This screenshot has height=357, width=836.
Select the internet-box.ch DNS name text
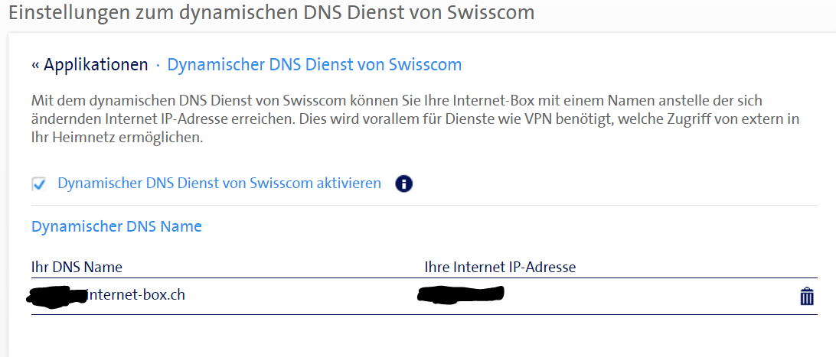click(138, 295)
